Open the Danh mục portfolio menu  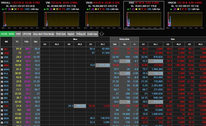(x=92, y=34)
